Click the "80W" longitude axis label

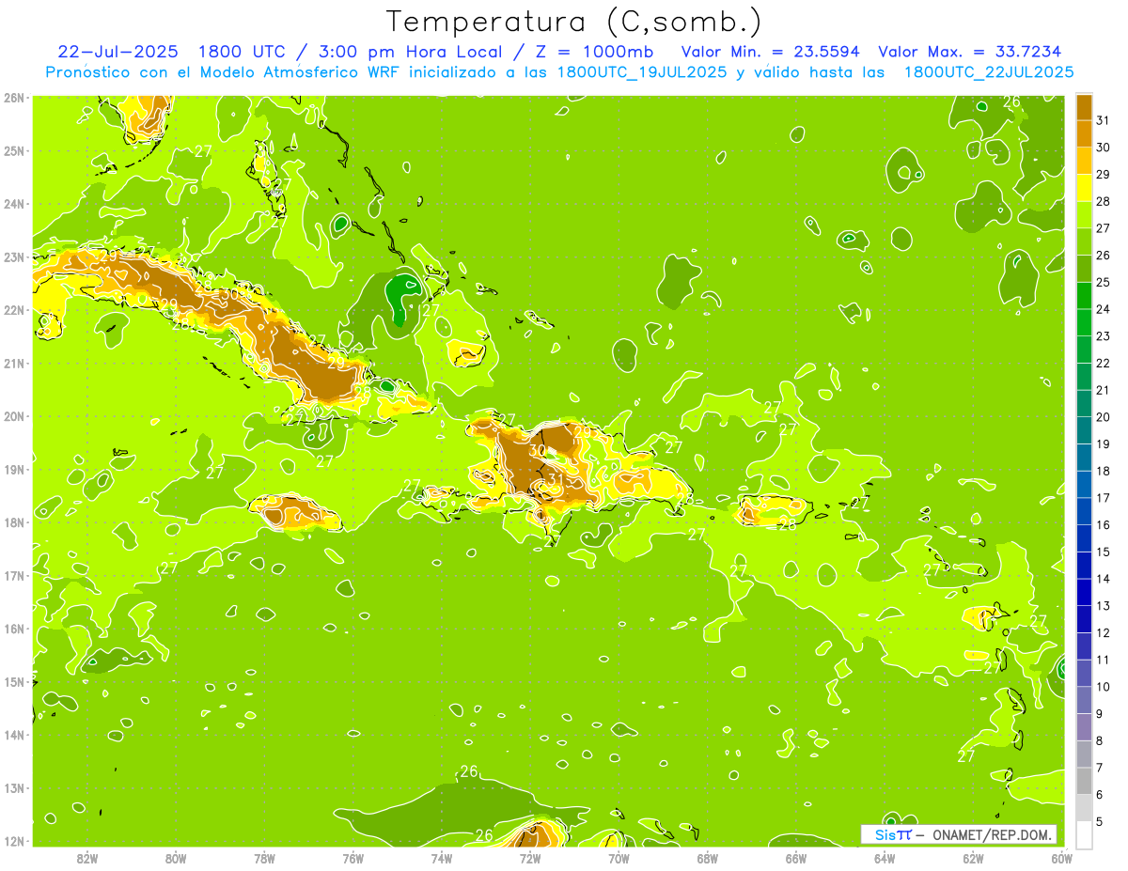[x=176, y=857]
